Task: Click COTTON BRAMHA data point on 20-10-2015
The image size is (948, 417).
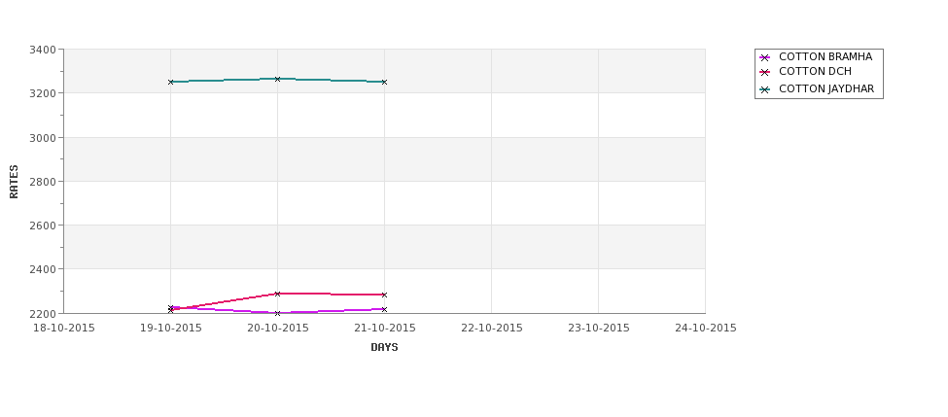Action: click(277, 313)
